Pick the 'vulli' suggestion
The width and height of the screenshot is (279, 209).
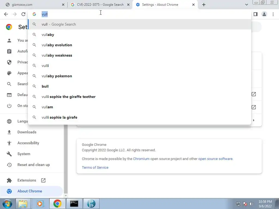140,66
